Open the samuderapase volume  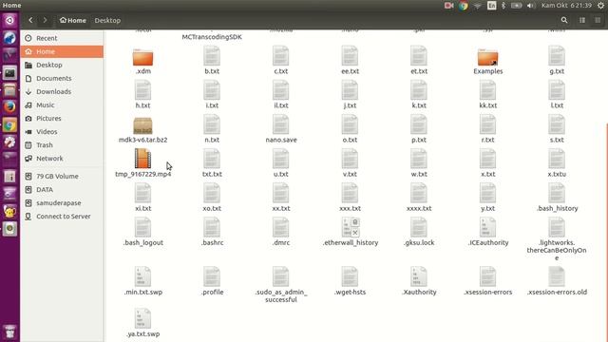[62, 202]
